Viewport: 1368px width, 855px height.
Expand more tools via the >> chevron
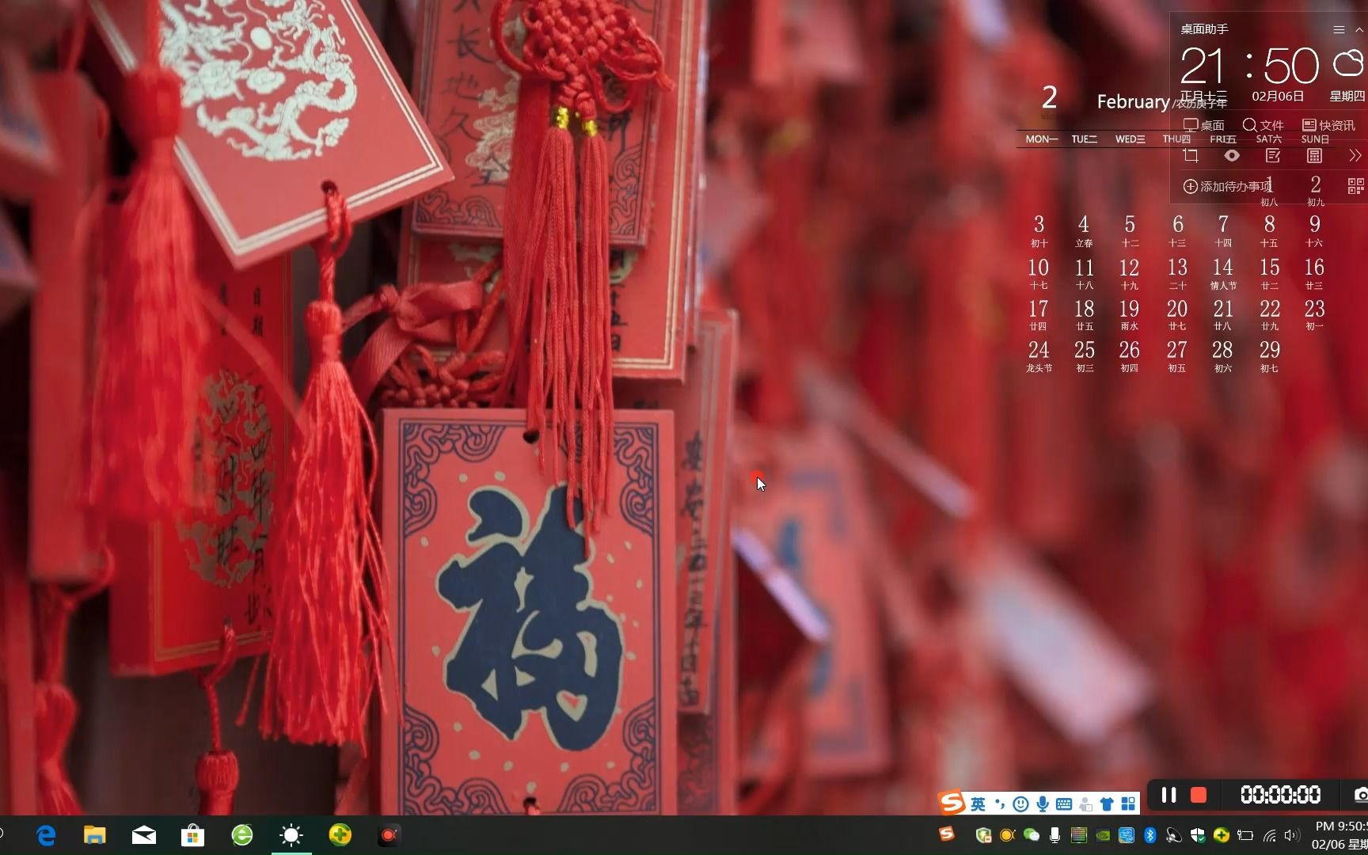(1356, 155)
